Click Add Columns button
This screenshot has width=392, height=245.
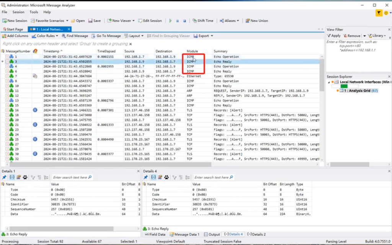[15, 36]
